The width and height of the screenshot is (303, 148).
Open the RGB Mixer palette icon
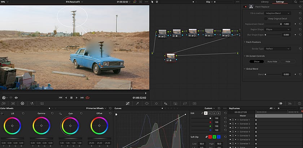coord(32,103)
